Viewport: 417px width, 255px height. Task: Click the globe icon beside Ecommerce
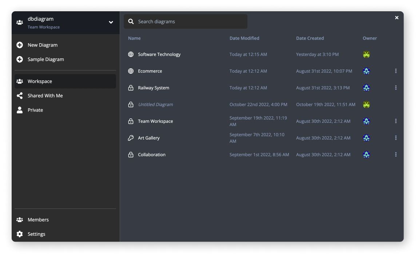tap(131, 71)
